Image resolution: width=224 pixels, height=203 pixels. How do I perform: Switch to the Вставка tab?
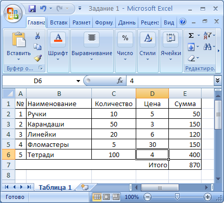(x=59, y=22)
